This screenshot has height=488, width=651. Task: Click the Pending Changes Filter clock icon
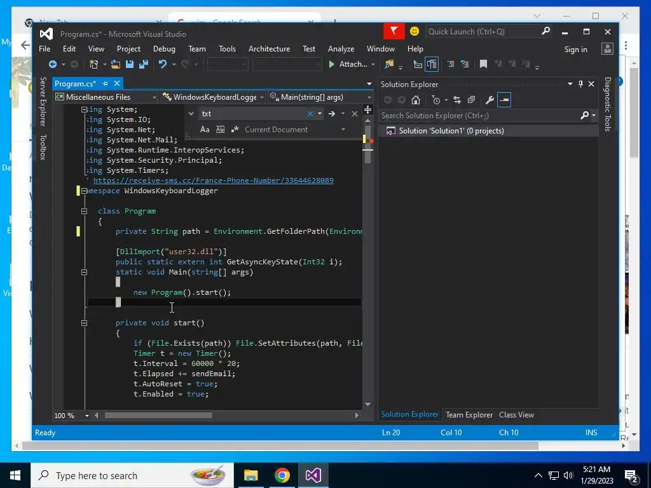(435, 100)
